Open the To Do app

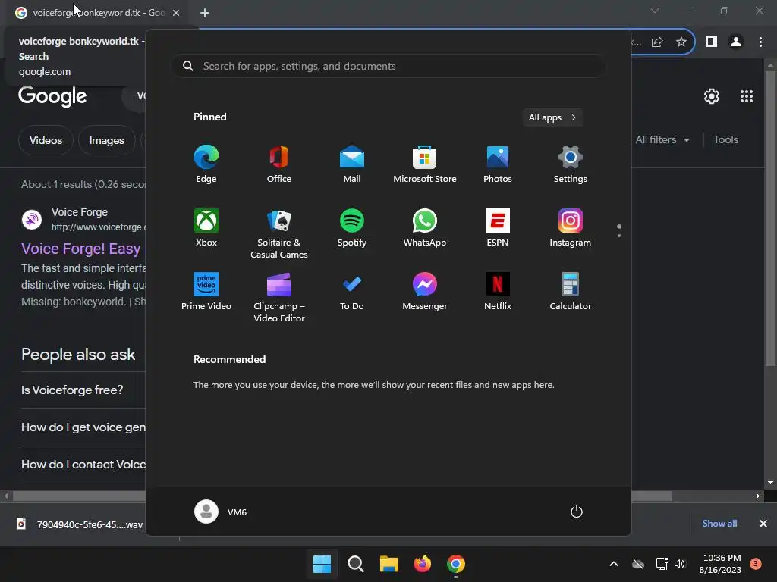[352, 292]
